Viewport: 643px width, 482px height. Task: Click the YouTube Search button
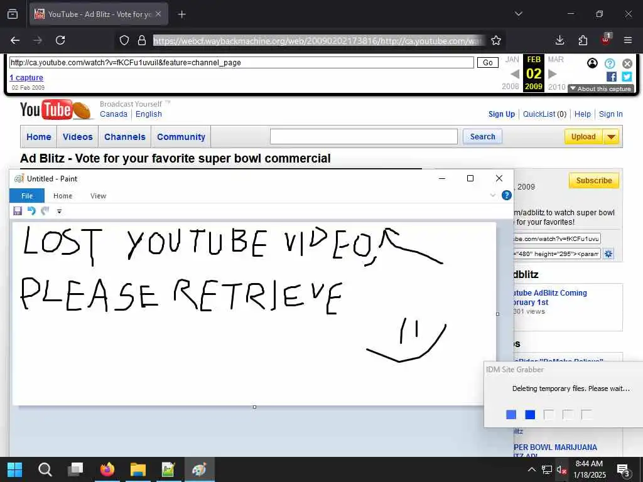click(x=483, y=136)
